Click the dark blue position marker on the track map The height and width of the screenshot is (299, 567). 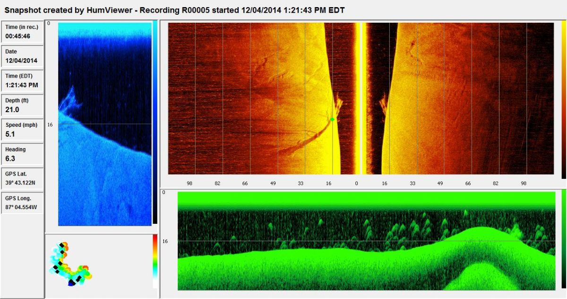coord(71,283)
